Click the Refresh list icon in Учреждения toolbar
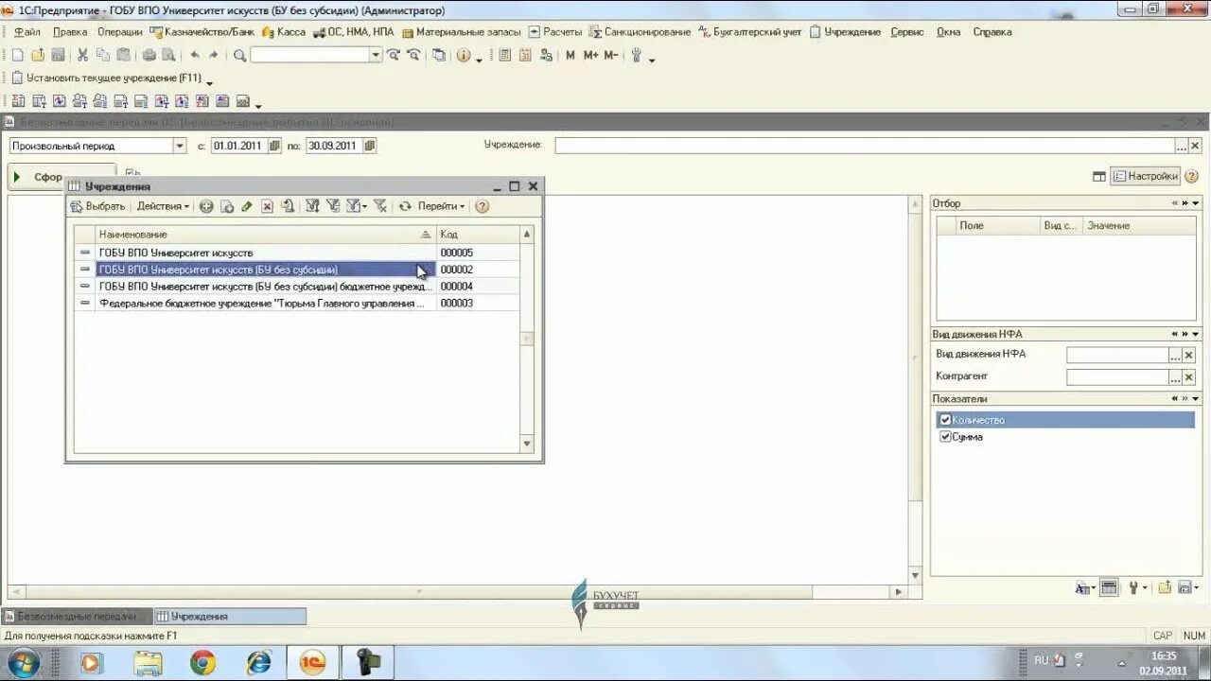1211x681 pixels. [405, 206]
